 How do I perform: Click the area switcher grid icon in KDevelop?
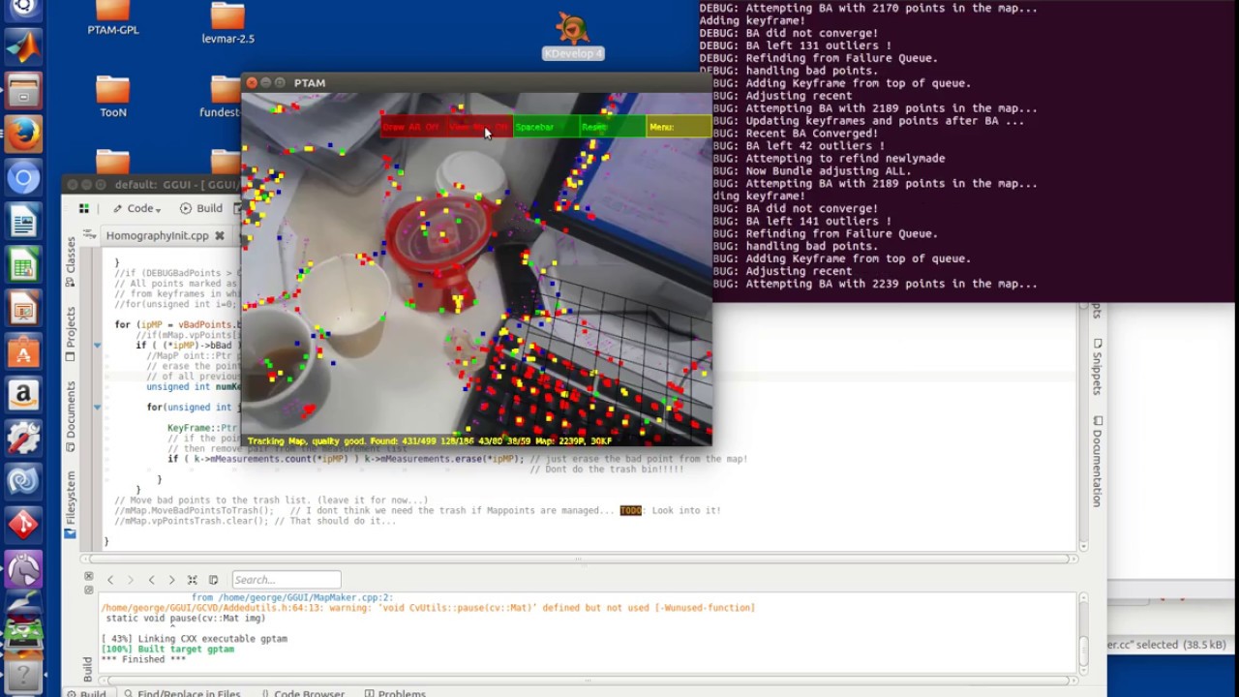tap(84, 208)
